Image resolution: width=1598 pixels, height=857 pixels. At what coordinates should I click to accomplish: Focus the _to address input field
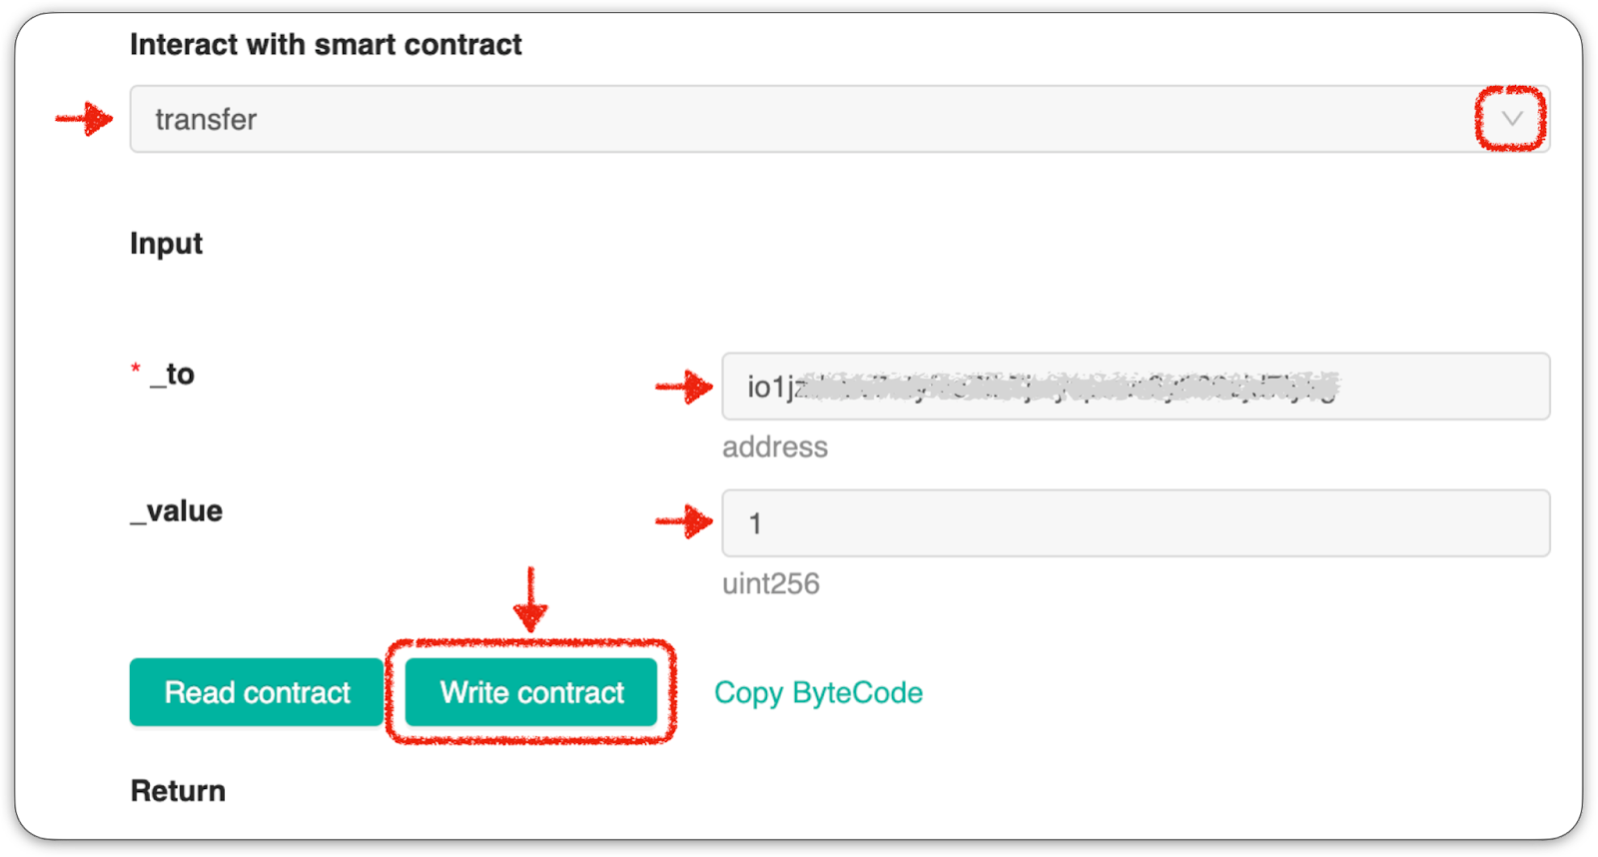pos(1136,386)
